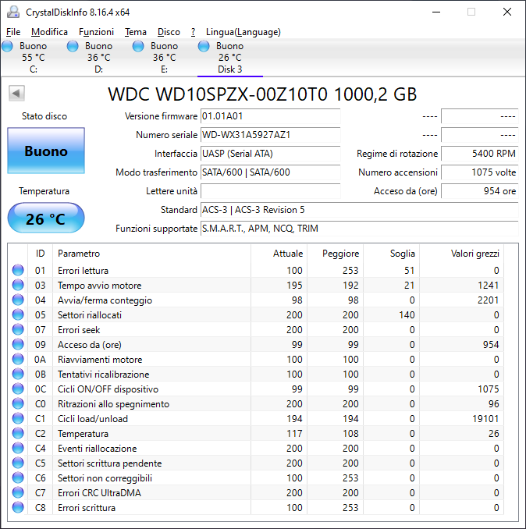This screenshot has height=529, width=526.
Task: Select the E: drive tab
Action: click(x=164, y=58)
